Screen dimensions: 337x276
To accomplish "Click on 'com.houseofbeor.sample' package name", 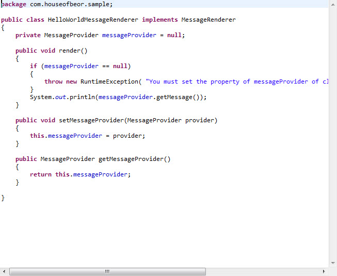I will pos(69,4).
